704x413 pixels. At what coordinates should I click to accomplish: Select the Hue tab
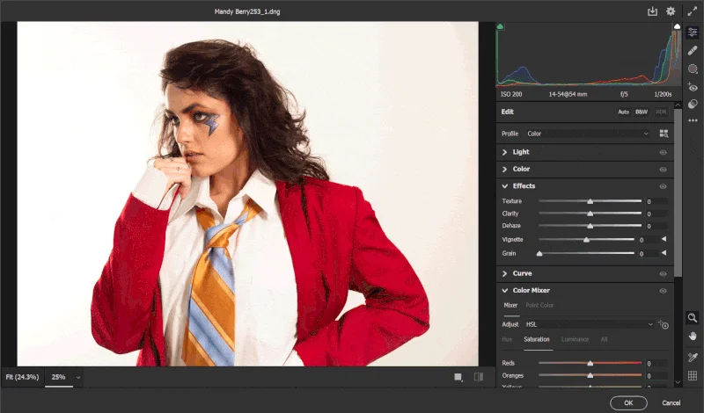(507, 339)
